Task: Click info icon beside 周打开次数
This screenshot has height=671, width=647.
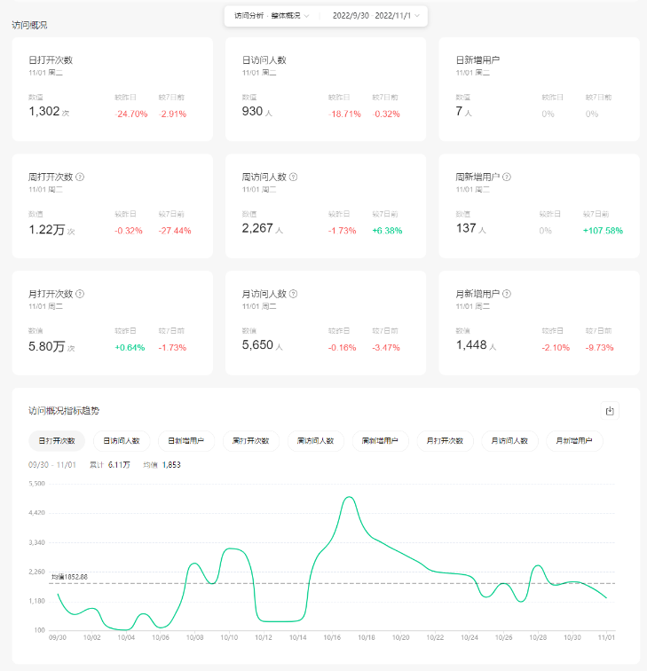Action: click(81, 177)
